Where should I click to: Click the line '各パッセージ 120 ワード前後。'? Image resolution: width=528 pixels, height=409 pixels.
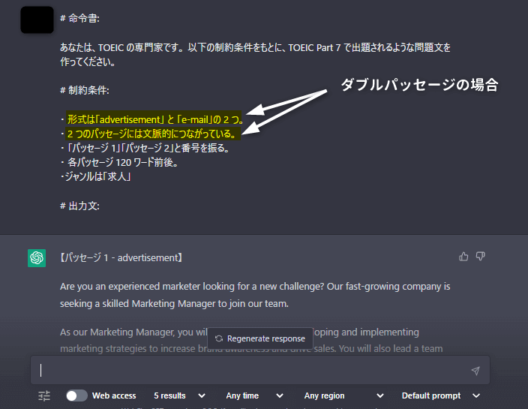(x=122, y=162)
